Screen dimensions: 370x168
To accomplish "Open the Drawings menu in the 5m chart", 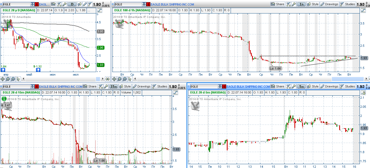I will [329, 86].
